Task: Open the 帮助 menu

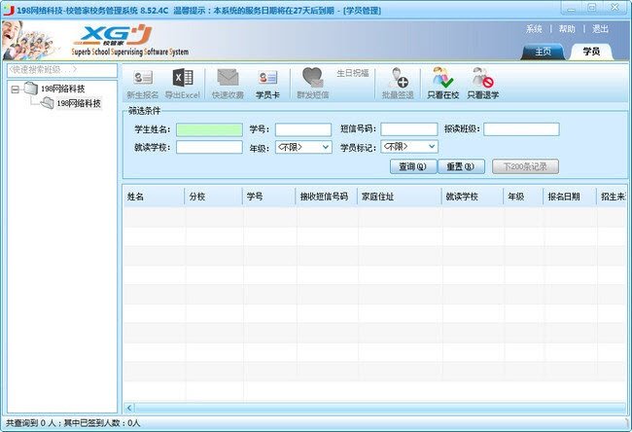Action: coord(567,29)
